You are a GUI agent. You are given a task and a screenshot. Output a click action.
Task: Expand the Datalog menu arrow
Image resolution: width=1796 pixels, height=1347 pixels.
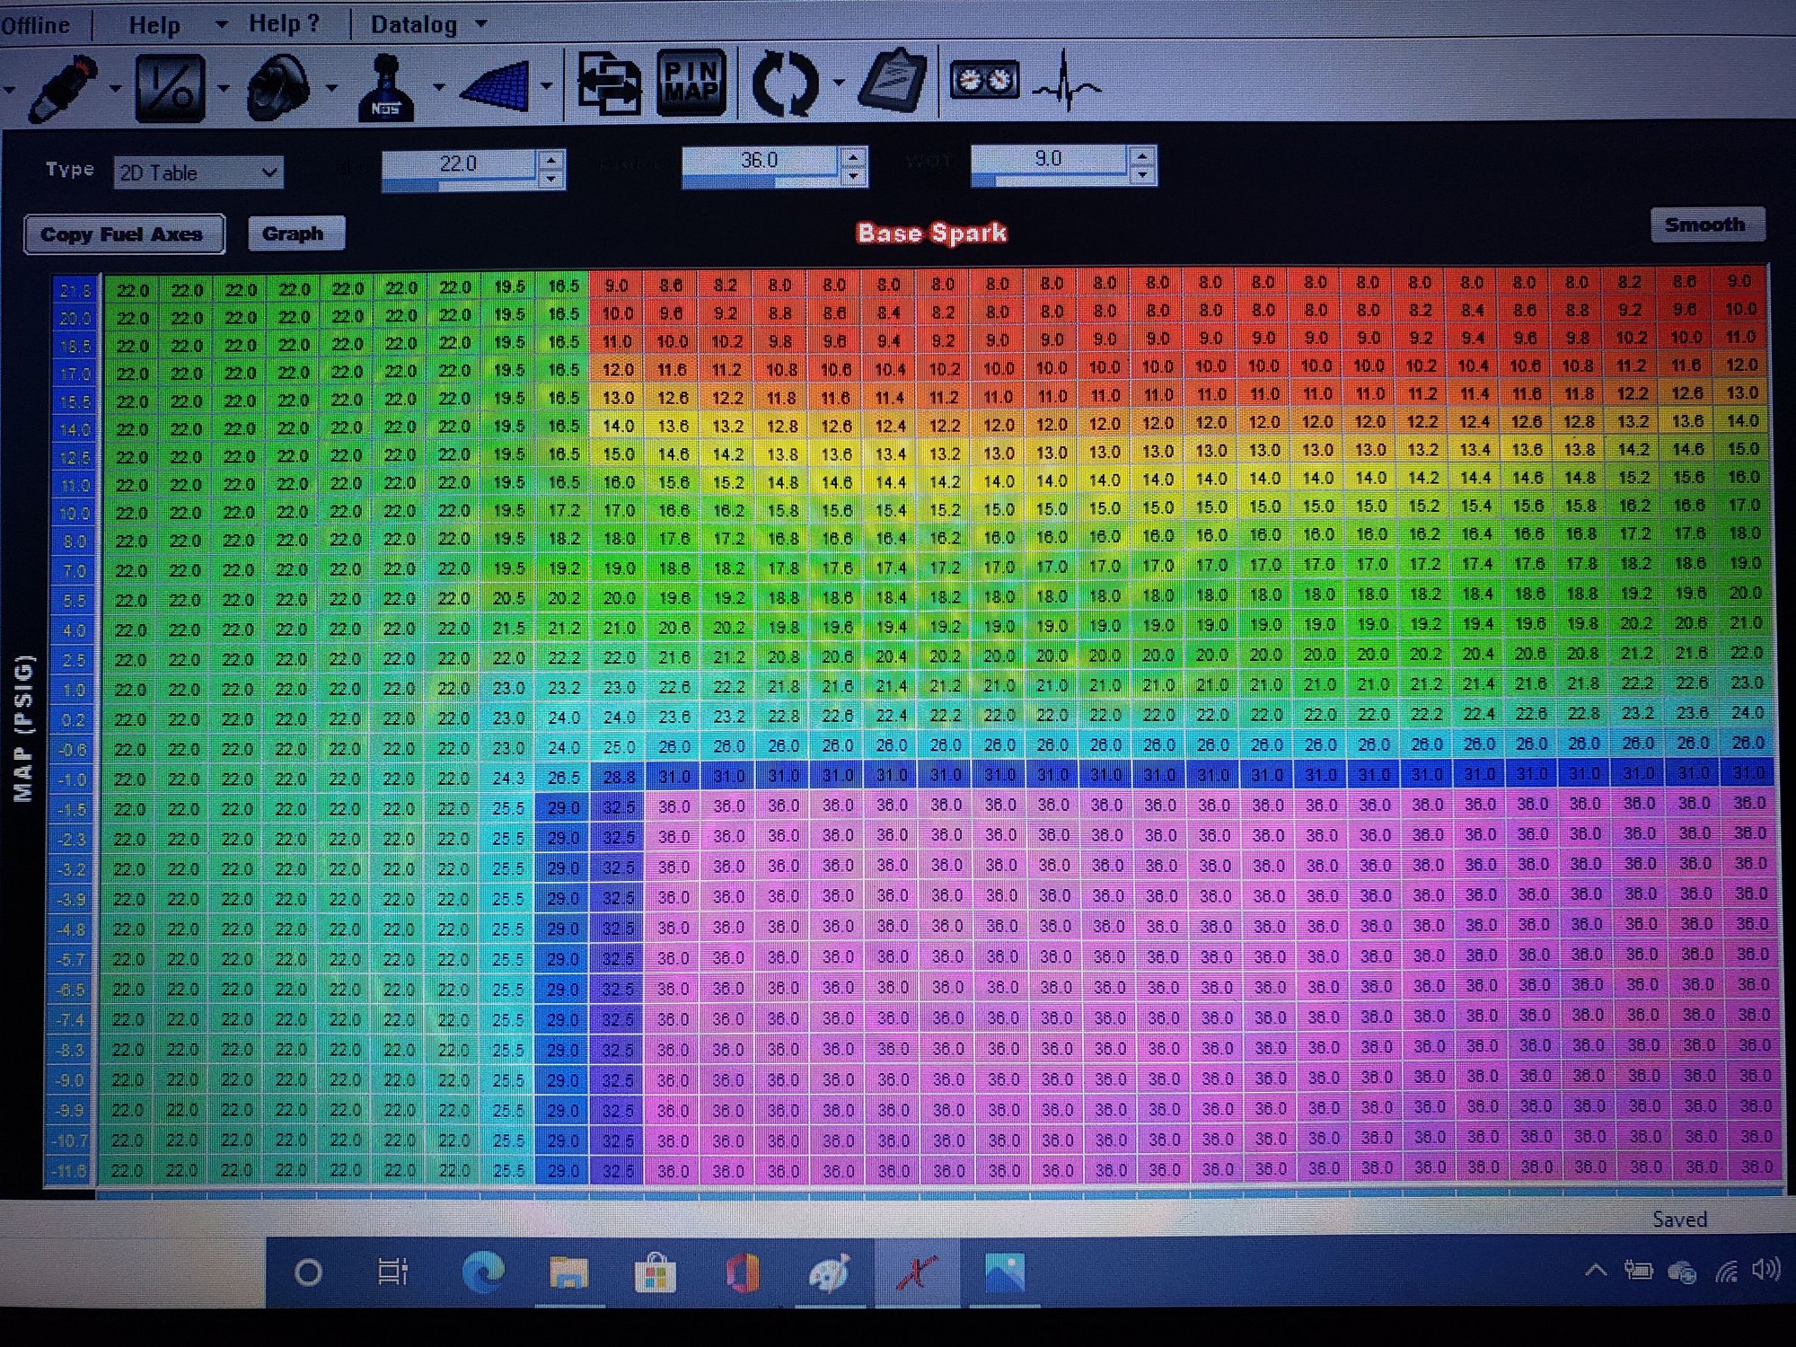pyautogui.click(x=481, y=24)
